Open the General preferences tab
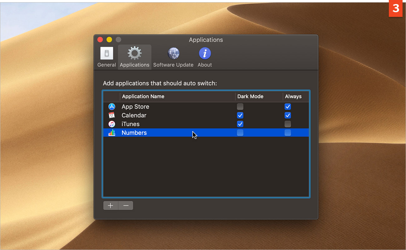406x250 pixels. [106, 57]
